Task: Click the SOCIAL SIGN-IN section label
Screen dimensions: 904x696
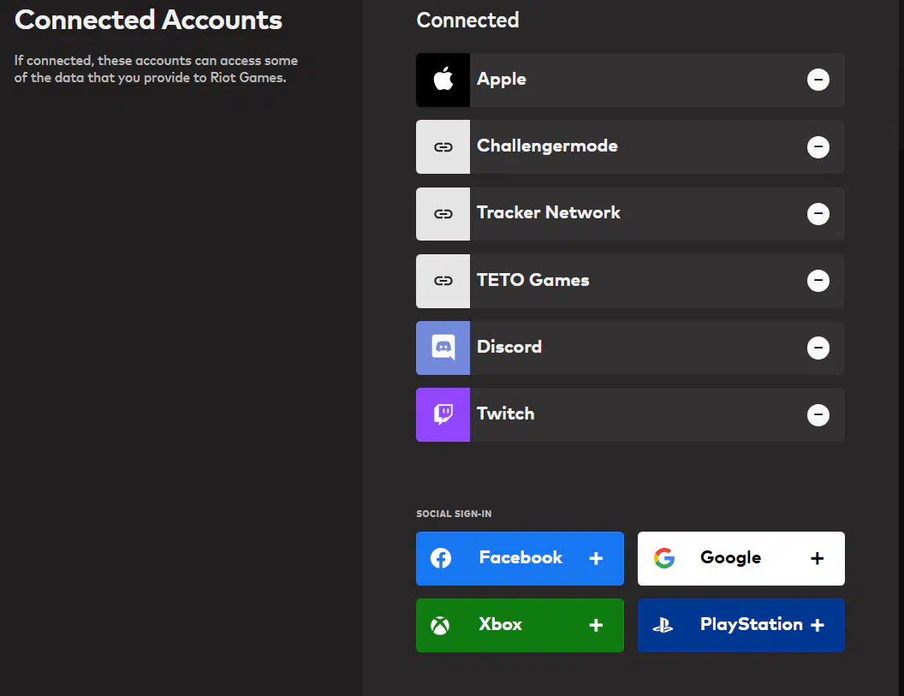Action: pos(454,514)
